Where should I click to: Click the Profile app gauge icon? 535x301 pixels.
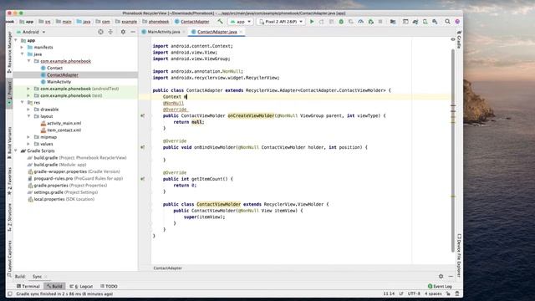(x=360, y=22)
